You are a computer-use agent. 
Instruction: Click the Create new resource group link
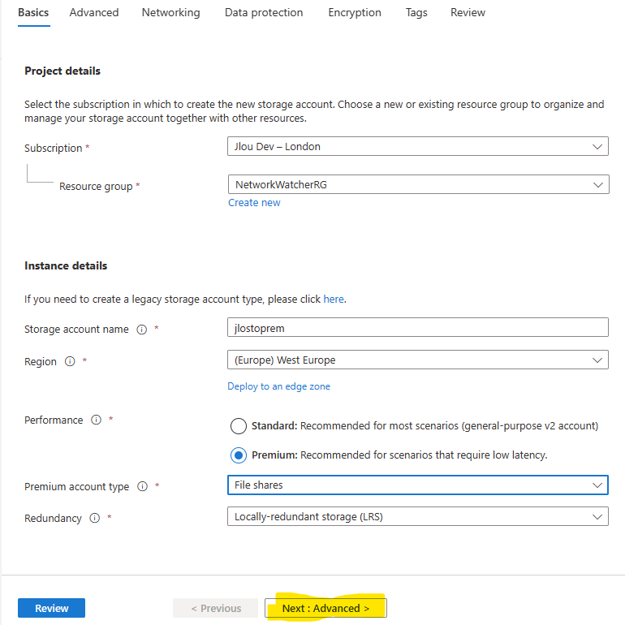pos(254,203)
